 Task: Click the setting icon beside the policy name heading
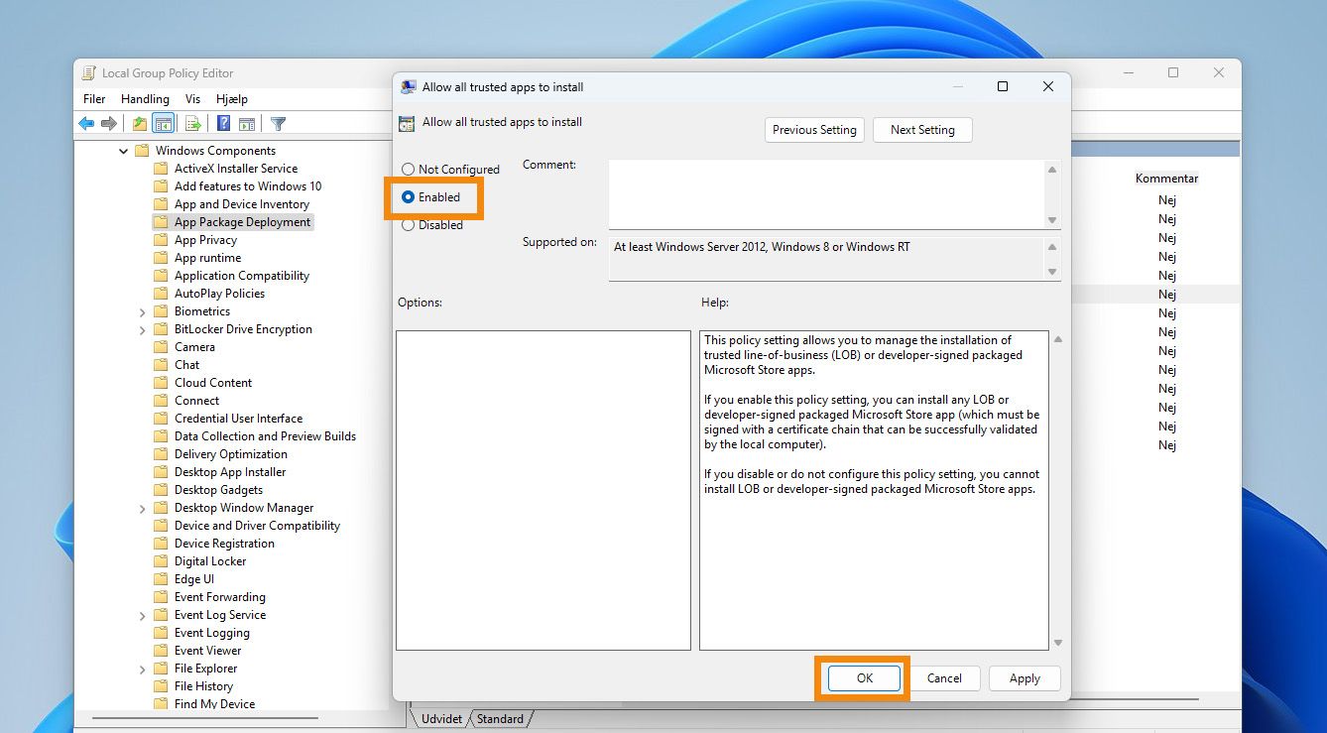pos(407,124)
